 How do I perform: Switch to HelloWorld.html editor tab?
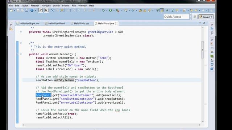(x=55, y=23)
